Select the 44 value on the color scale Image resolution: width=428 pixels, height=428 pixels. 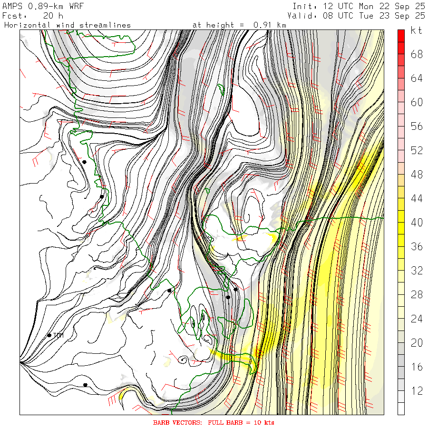point(417,198)
